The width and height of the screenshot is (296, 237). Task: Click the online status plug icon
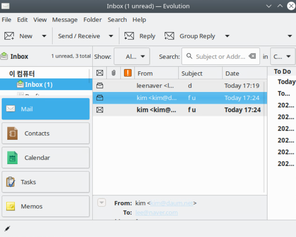(x=7, y=229)
